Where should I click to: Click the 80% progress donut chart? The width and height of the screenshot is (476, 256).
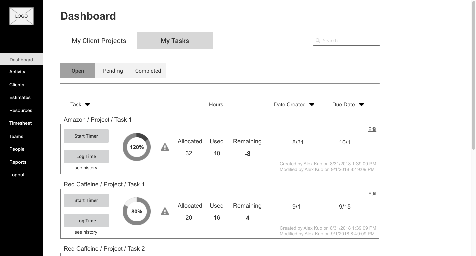(x=137, y=211)
